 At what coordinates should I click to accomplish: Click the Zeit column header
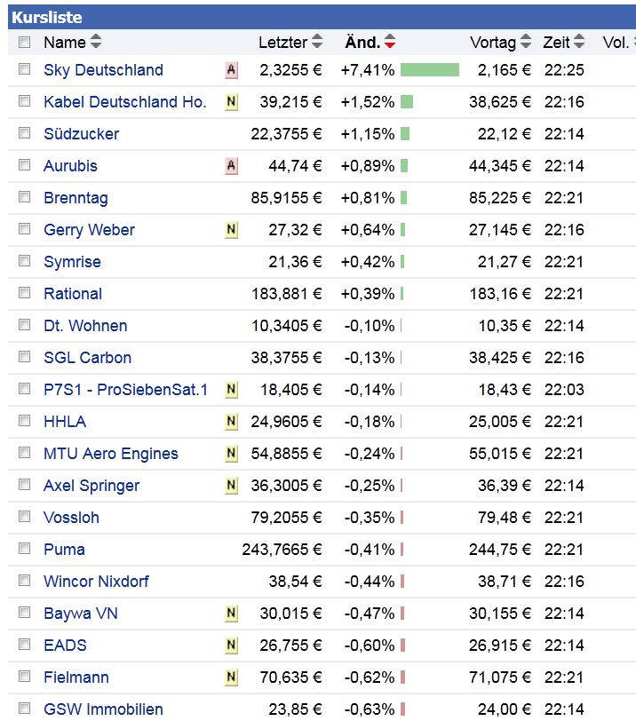point(557,42)
